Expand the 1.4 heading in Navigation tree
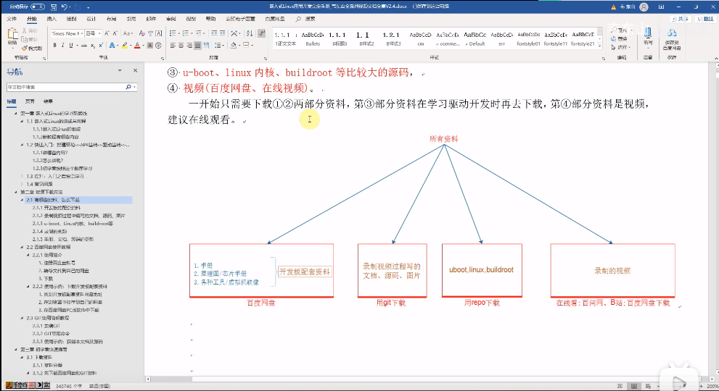Viewport: 719px width, 391px height. tap(22, 184)
